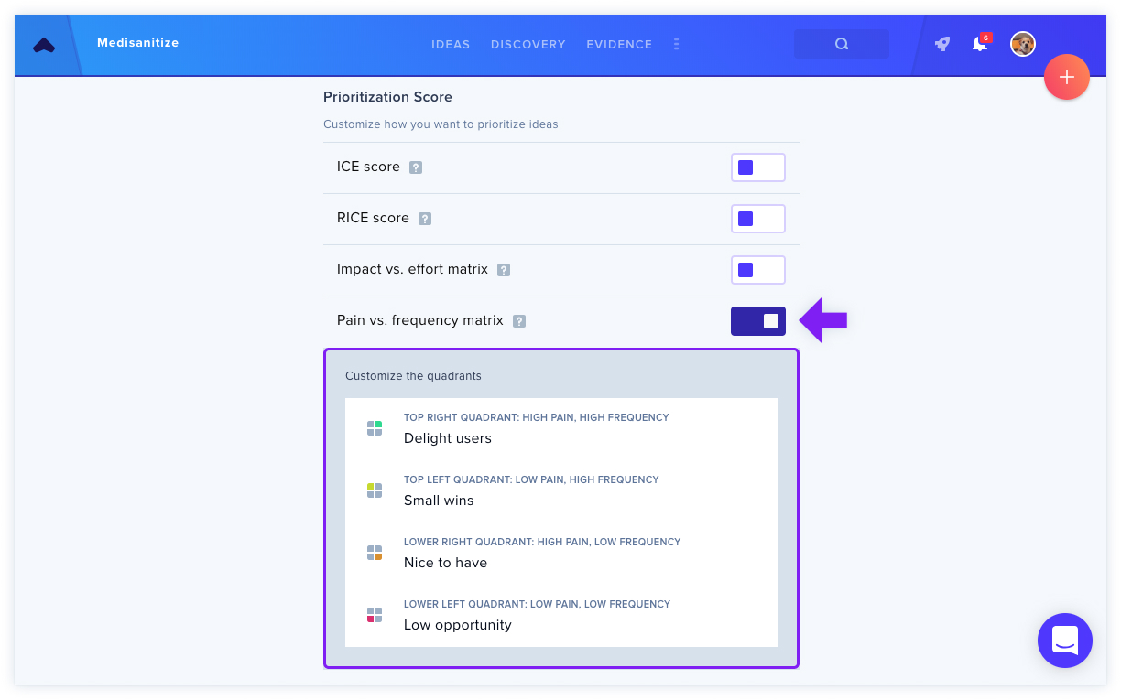Viewport: 1121px width, 700px height.
Task: Disable the Pain vs. frequency matrix switch
Action: 758,321
